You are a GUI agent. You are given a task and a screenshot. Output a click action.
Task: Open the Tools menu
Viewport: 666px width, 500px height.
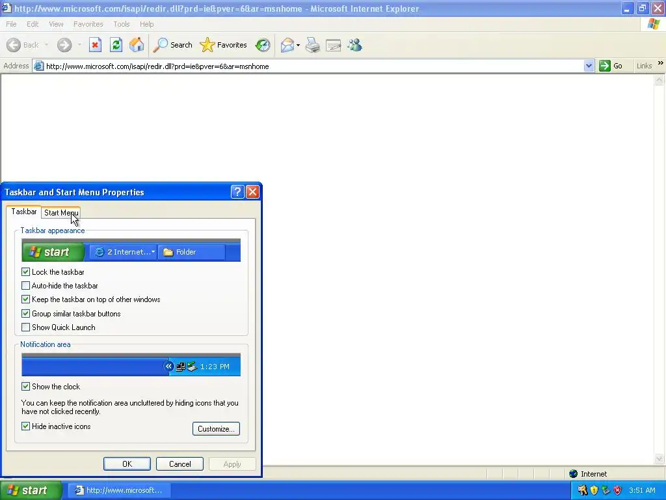122,24
